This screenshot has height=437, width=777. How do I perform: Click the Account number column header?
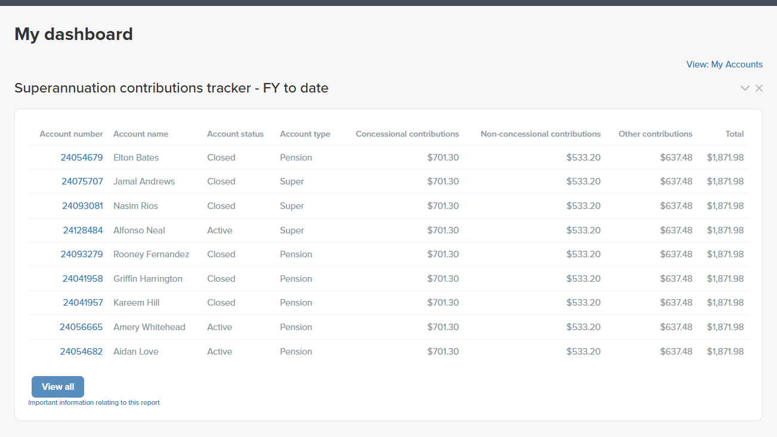click(71, 134)
